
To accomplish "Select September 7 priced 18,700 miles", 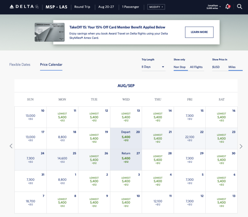I will pos(30,203).
